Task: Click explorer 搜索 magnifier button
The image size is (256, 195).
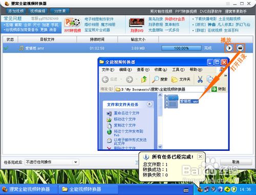Action: (x=160, y=80)
